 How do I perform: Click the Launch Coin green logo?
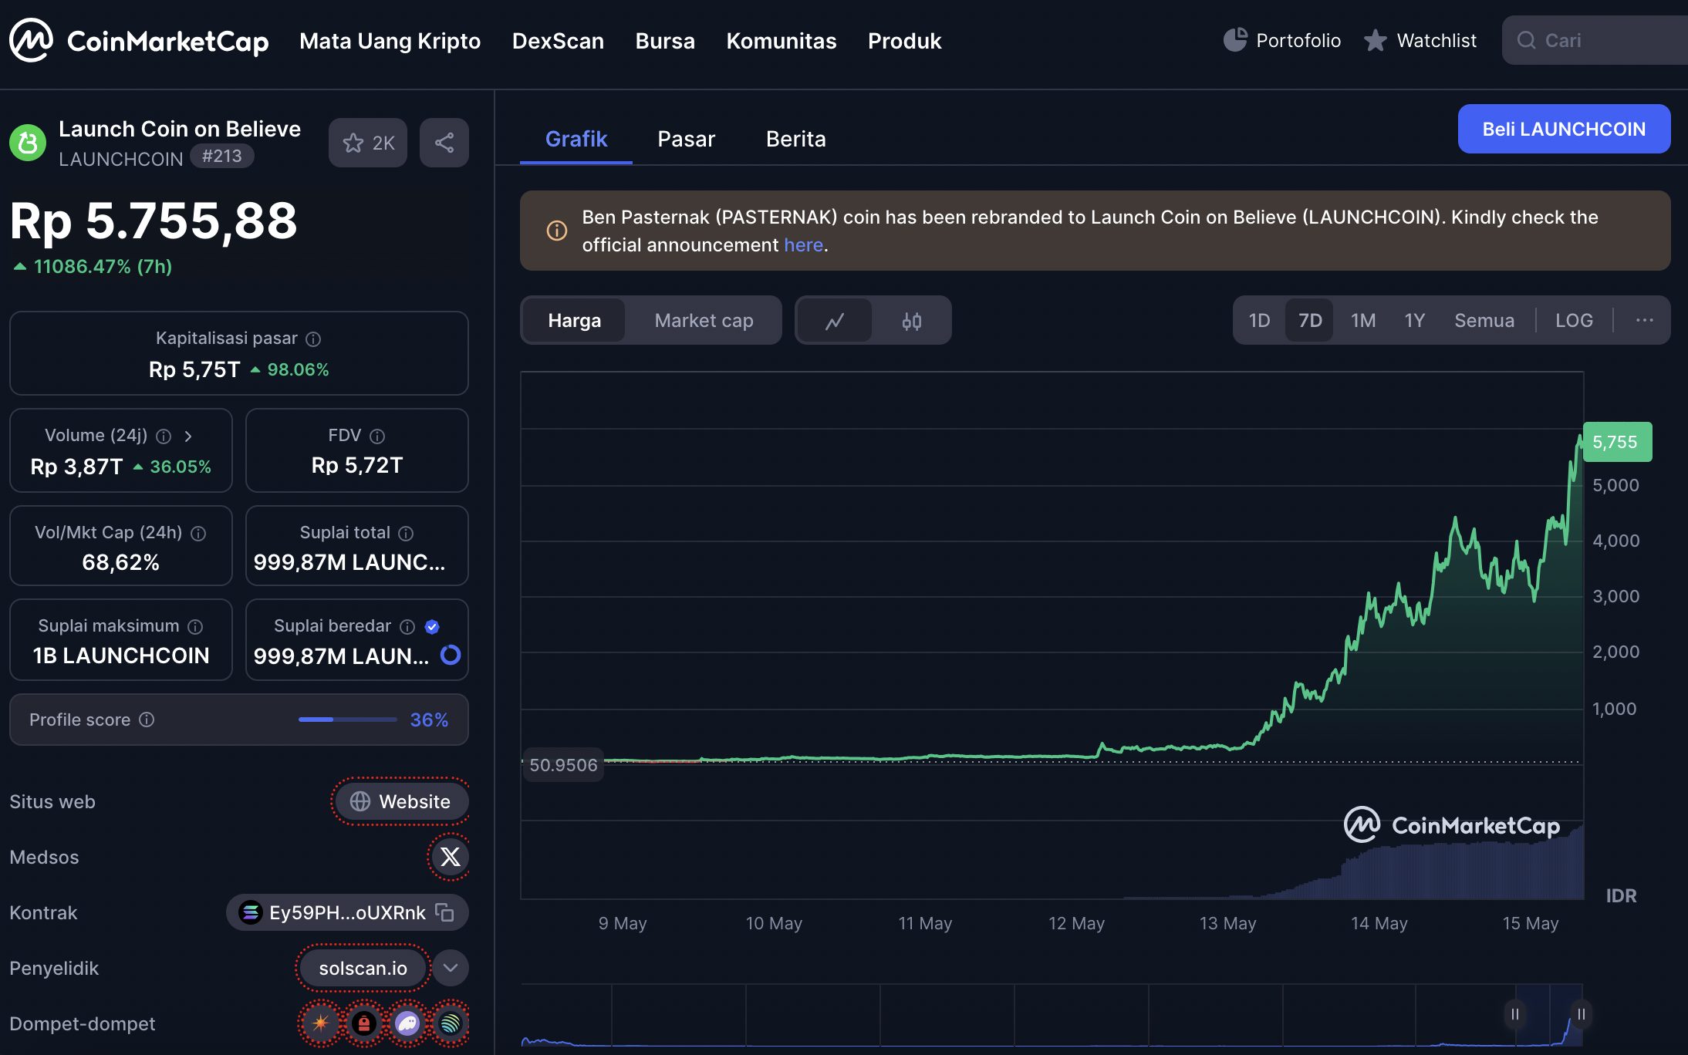(28, 143)
